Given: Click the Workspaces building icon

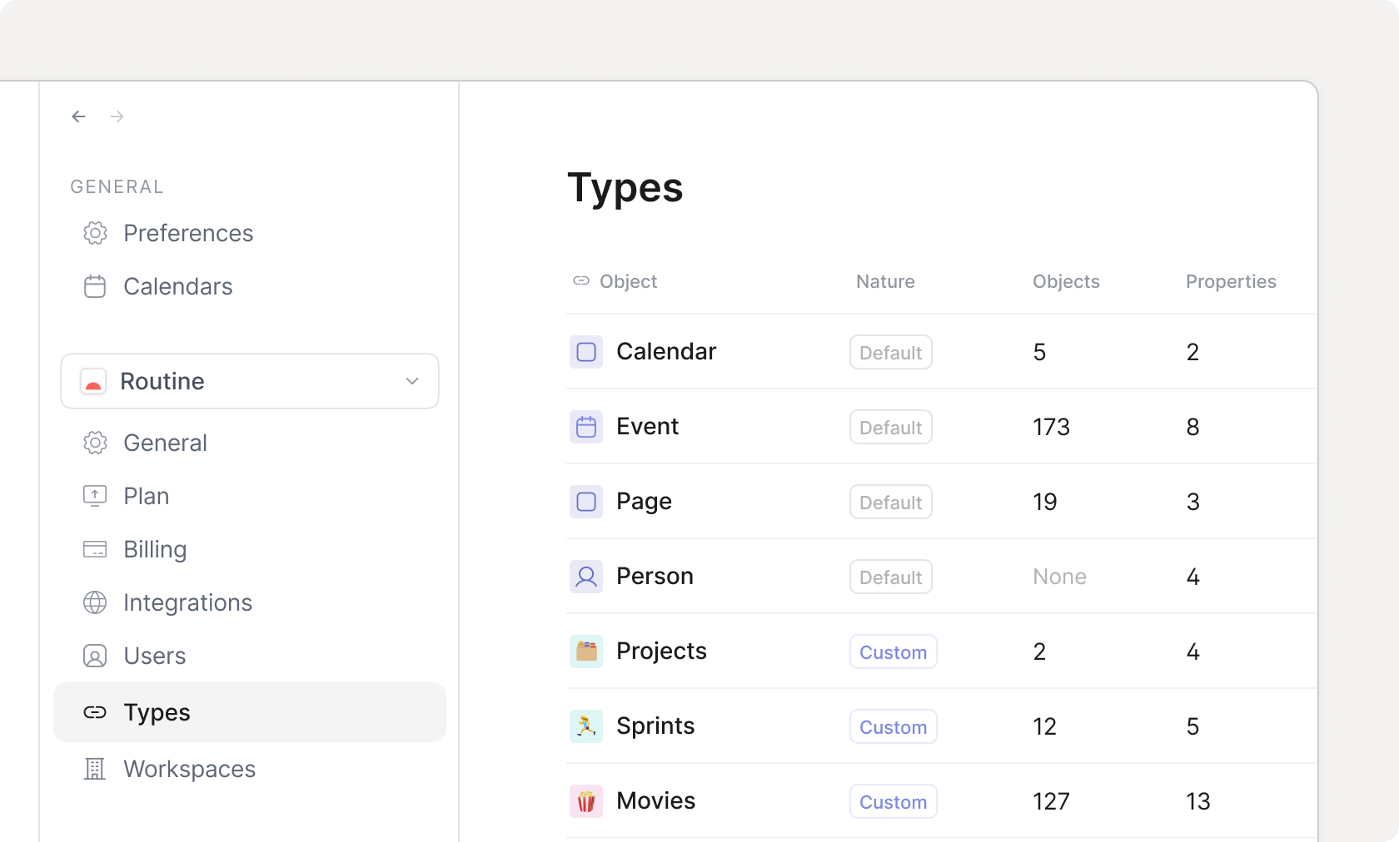Looking at the screenshot, I should point(95,769).
